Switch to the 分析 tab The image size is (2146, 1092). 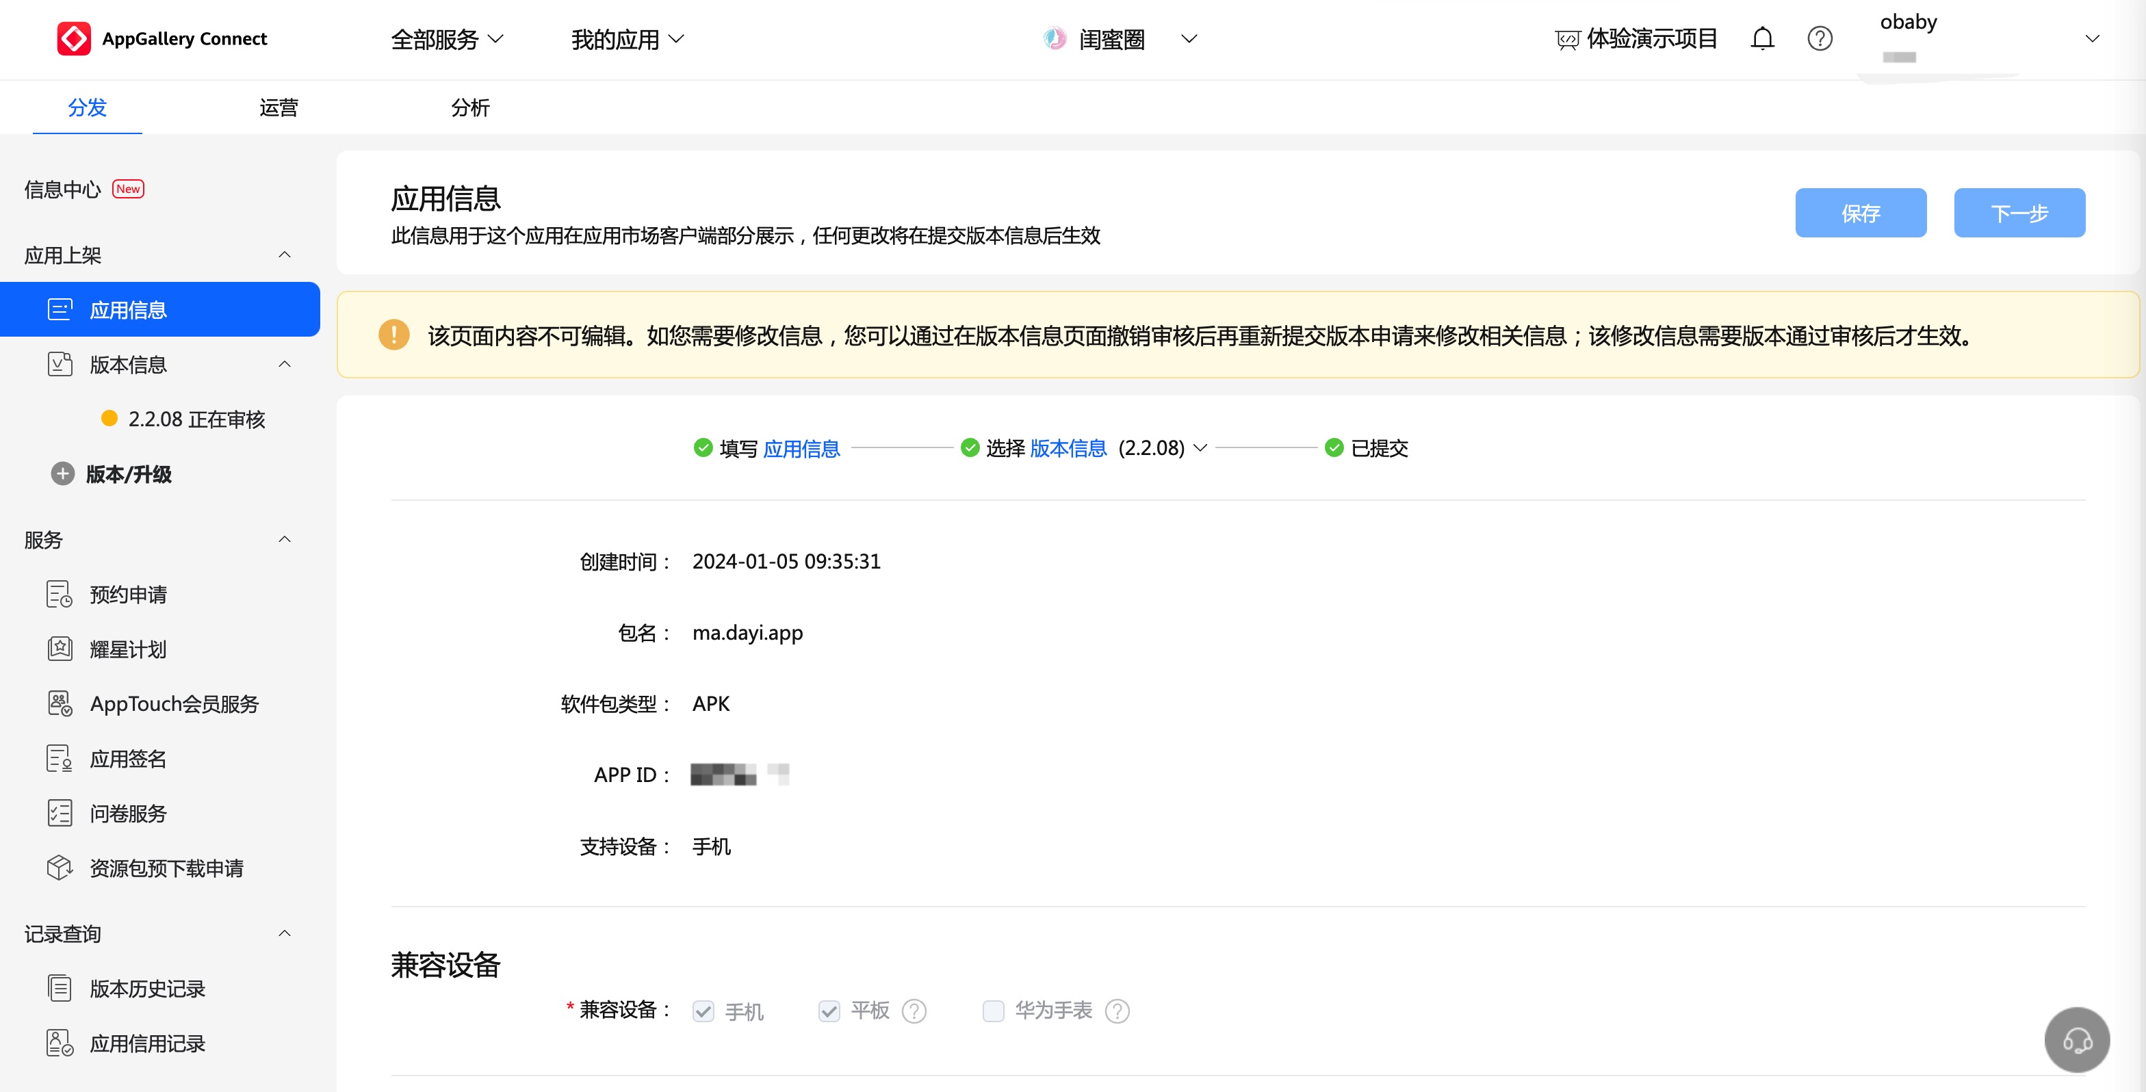[470, 107]
